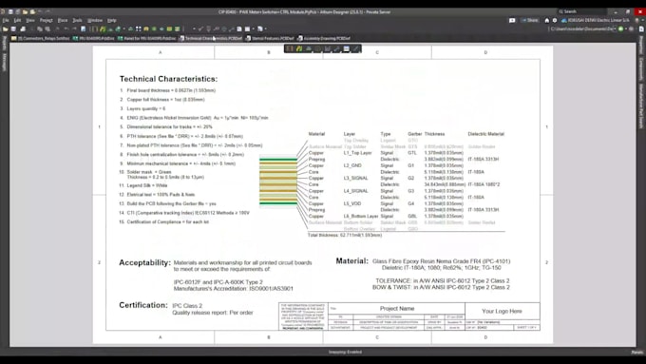
Task: Click the save icon in title bar
Action: pyautogui.click(x=10, y=11)
